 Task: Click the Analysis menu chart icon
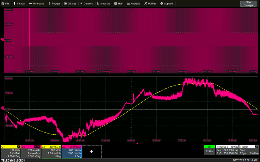click(129, 4)
